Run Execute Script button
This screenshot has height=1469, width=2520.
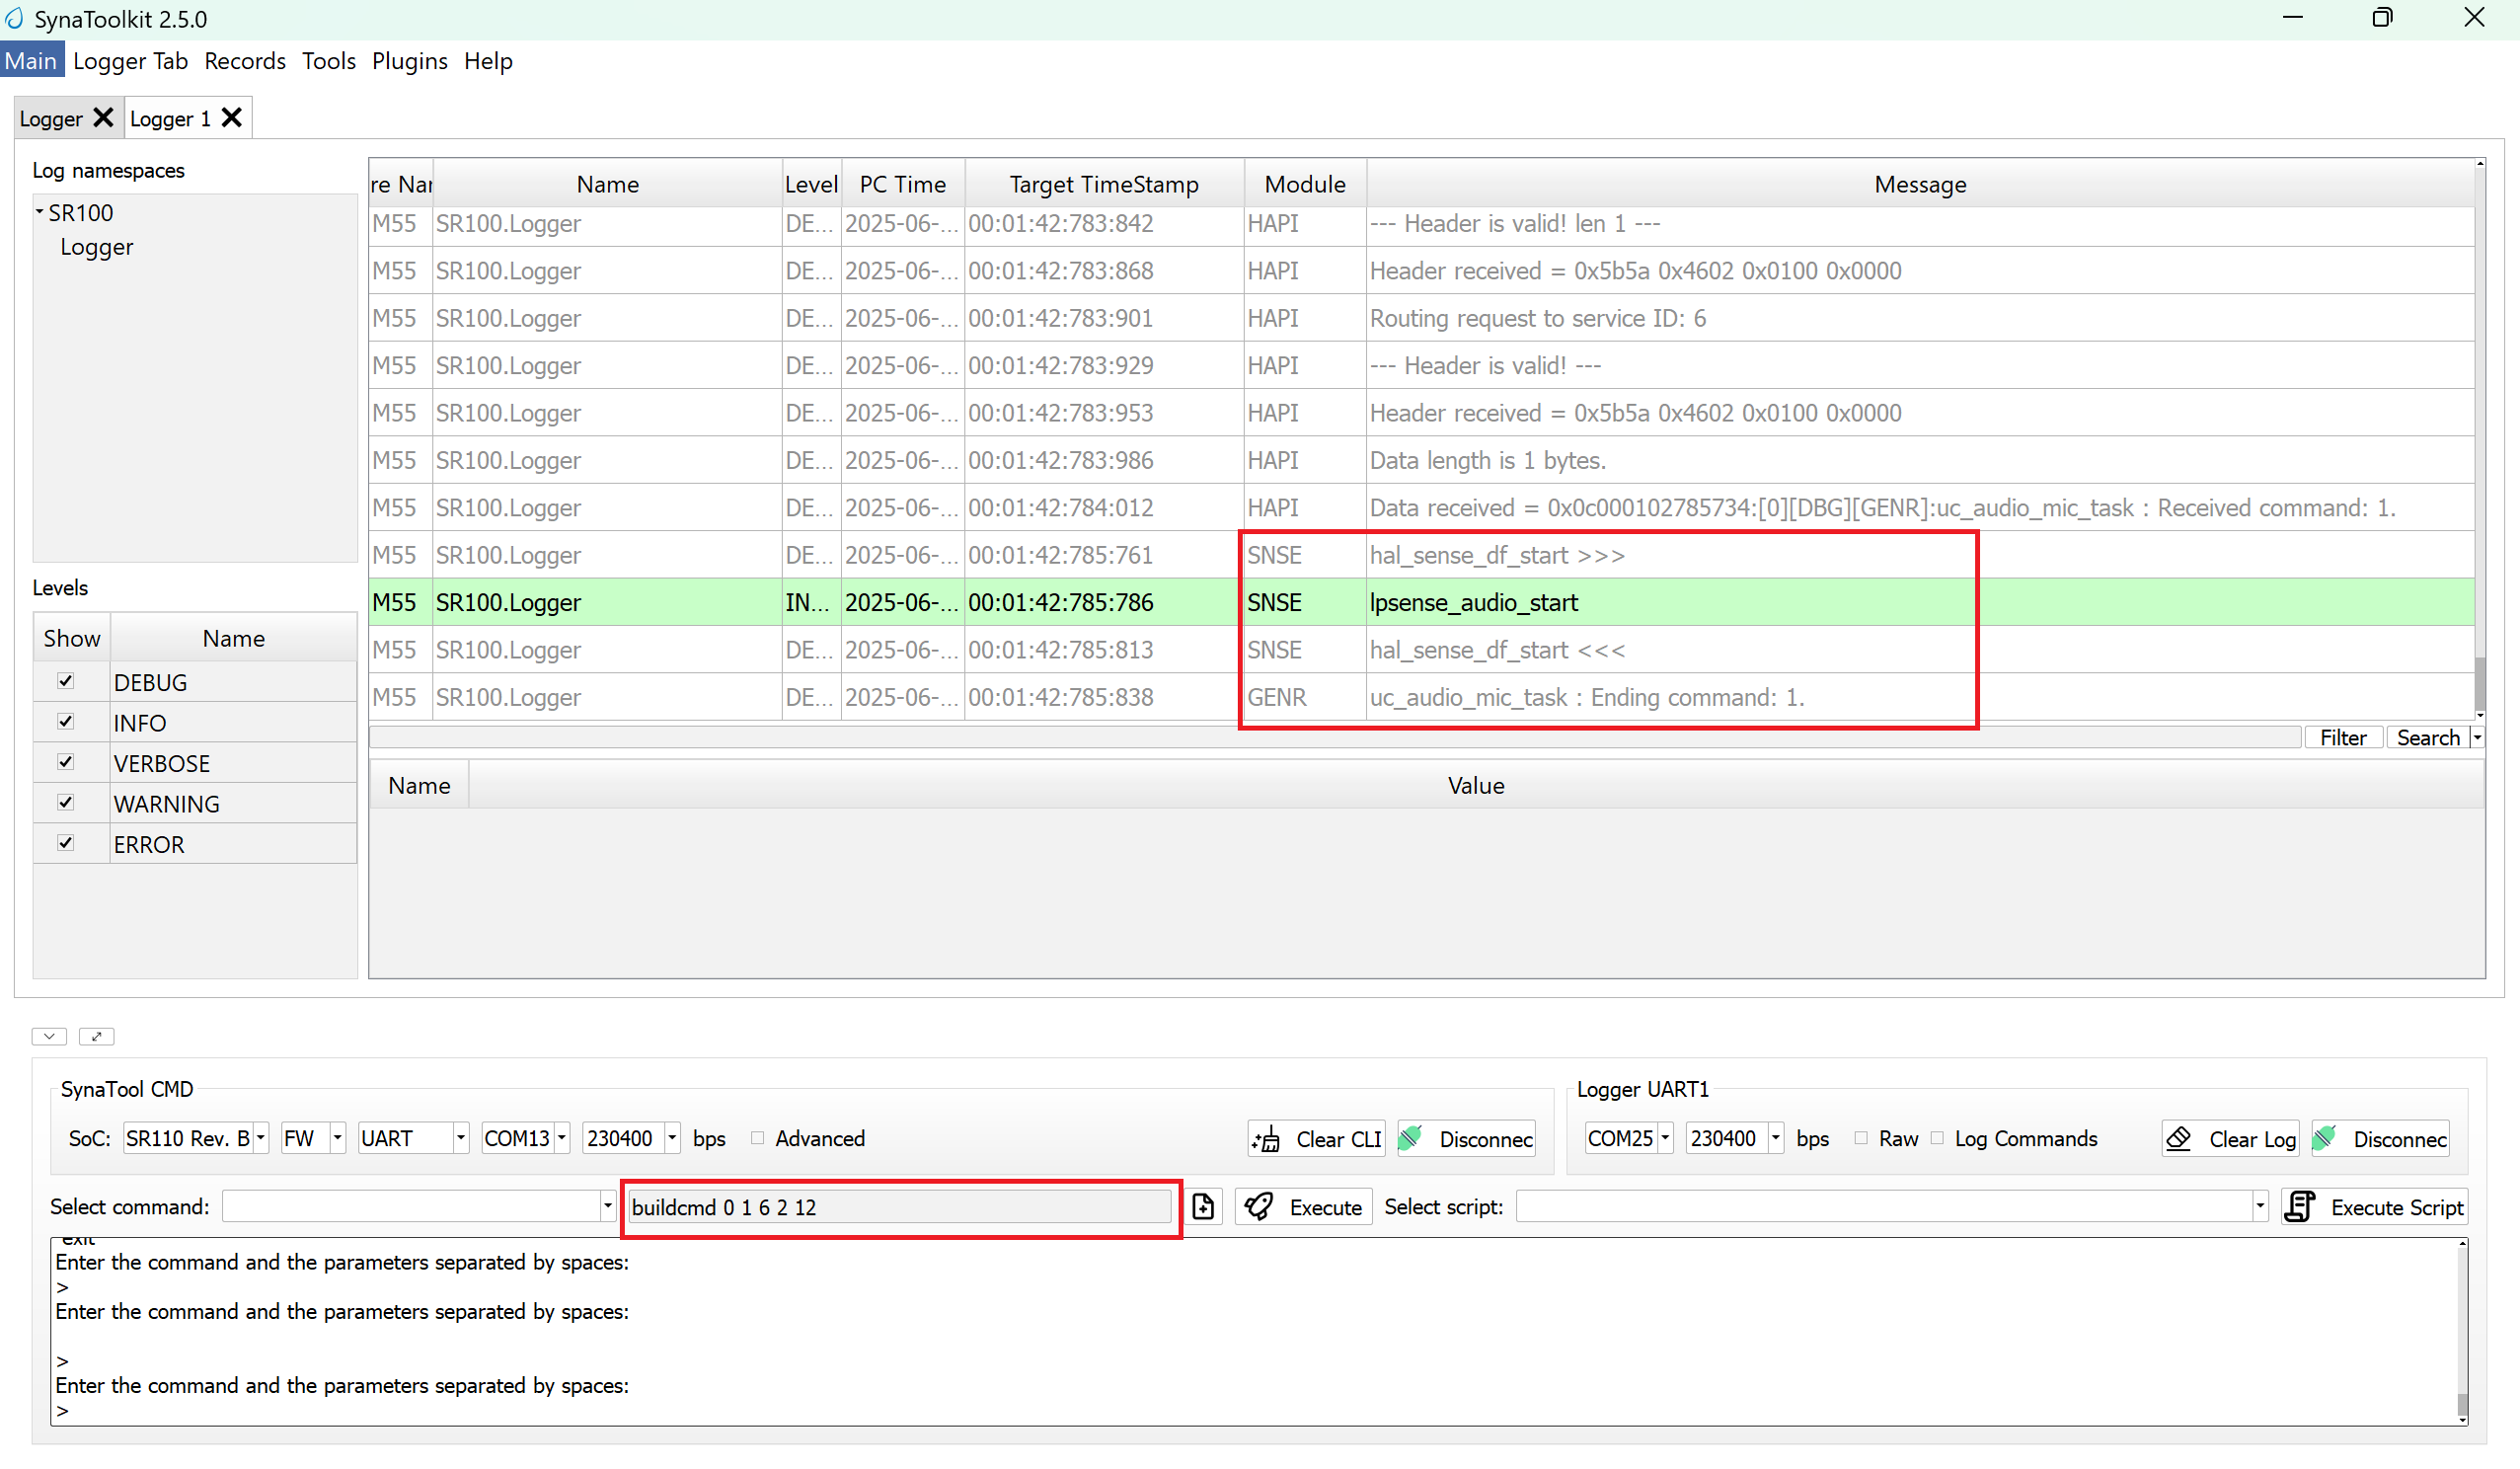[2374, 1207]
